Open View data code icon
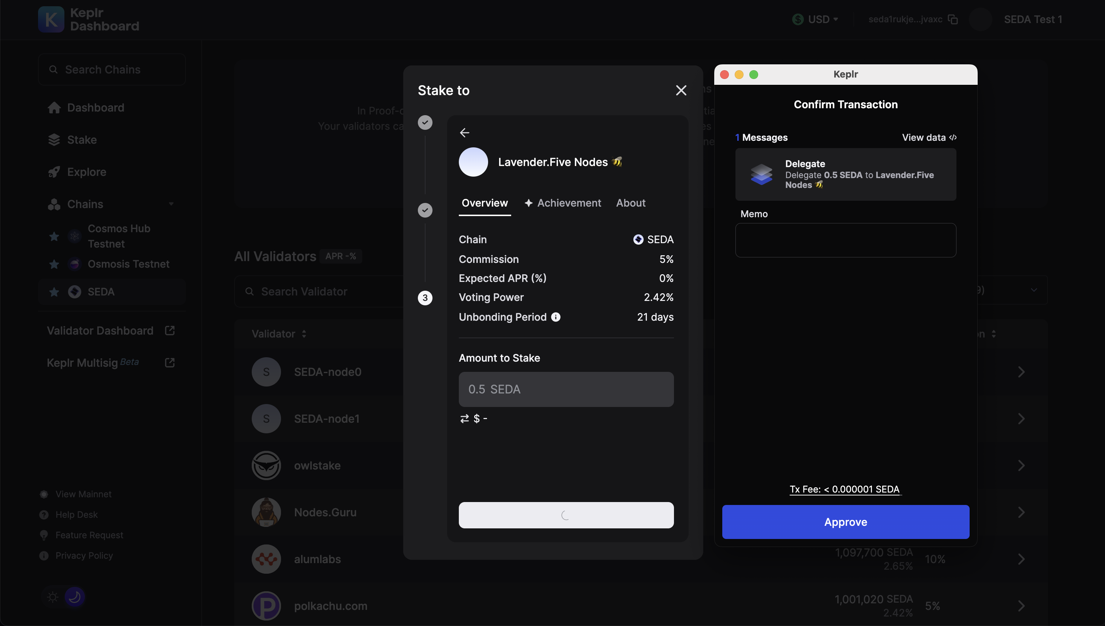 pos(953,137)
